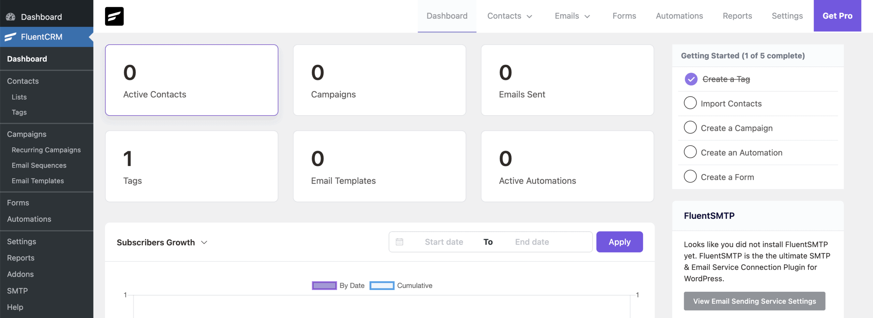Select the Import Contacts circle
The width and height of the screenshot is (873, 318).
pos(691,103)
